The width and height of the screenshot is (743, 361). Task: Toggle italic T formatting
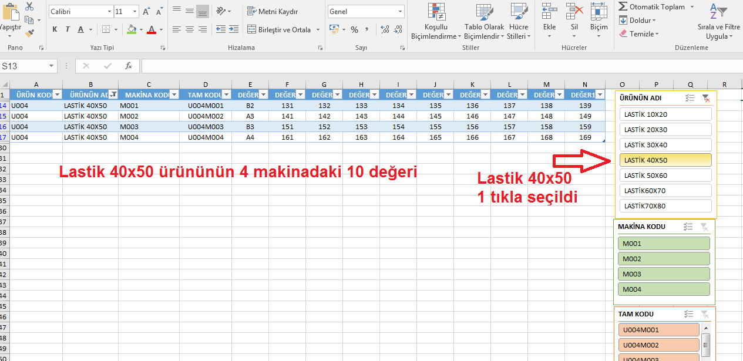pyautogui.click(x=68, y=29)
